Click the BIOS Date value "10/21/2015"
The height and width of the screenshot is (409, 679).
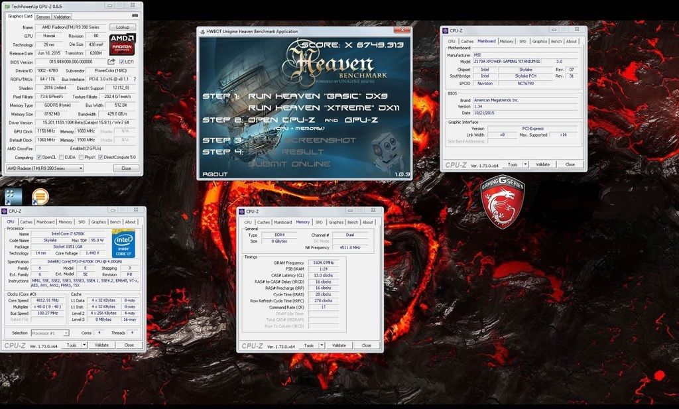click(525, 113)
